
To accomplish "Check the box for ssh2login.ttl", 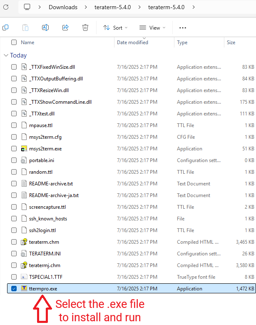I will [x=14, y=230].
